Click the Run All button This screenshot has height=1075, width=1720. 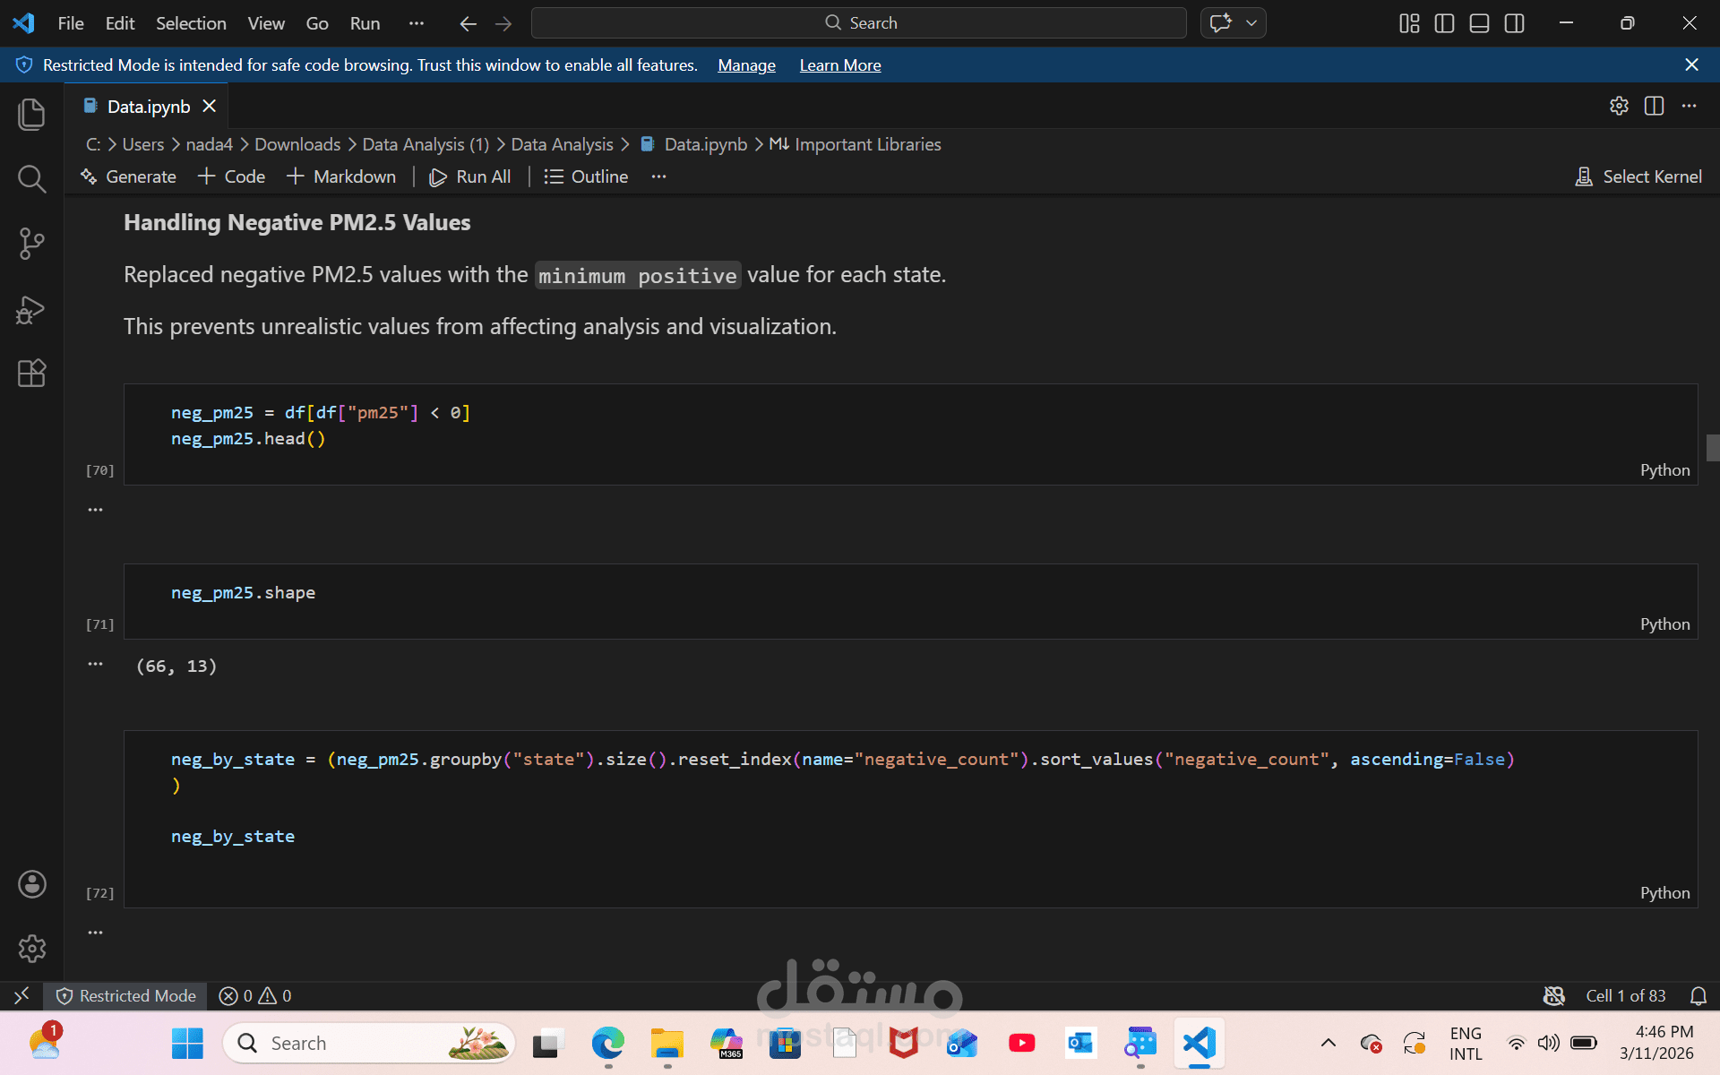click(x=470, y=176)
